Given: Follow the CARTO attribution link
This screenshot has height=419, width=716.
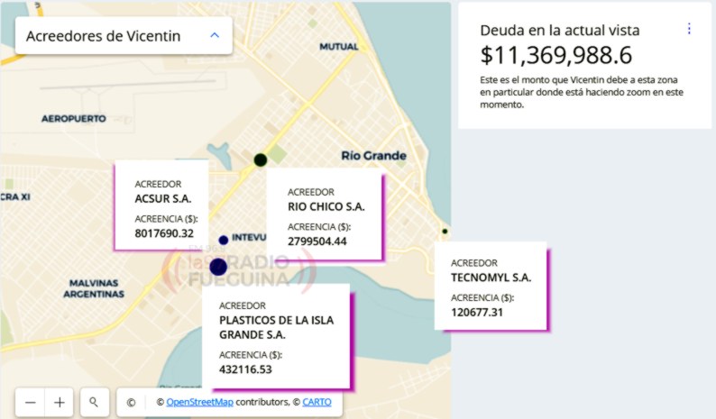Looking at the screenshot, I should pyautogui.click(x=317, y=402).
